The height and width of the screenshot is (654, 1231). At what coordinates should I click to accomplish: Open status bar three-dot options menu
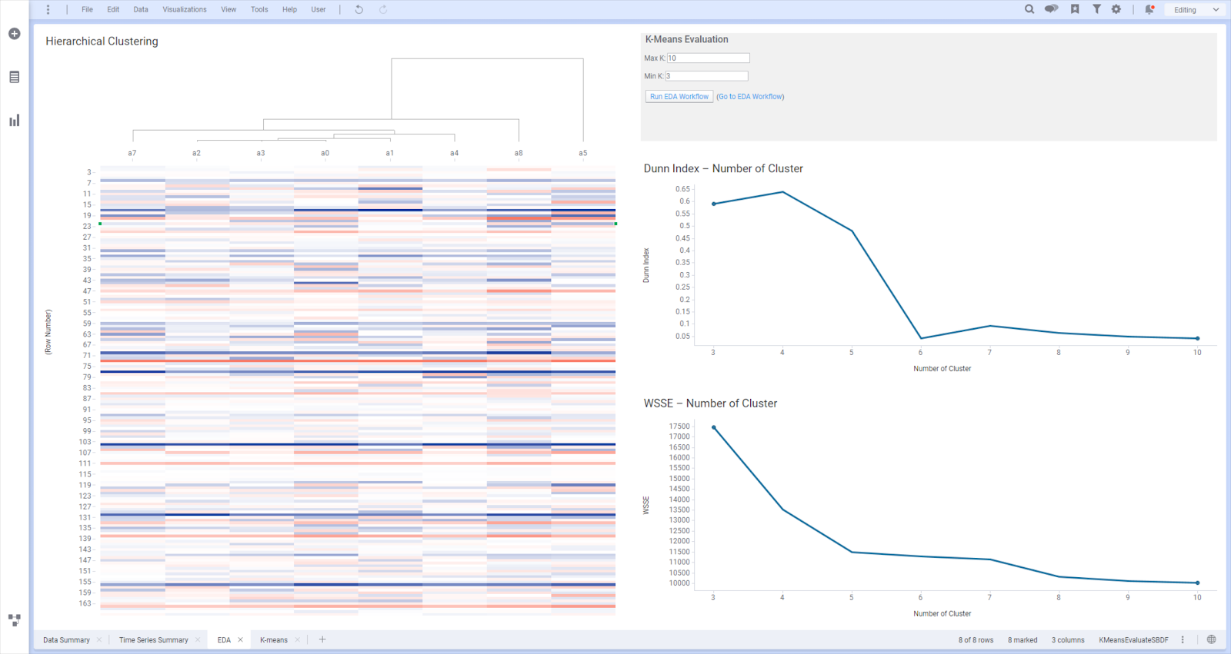[x=1183, y=639]
